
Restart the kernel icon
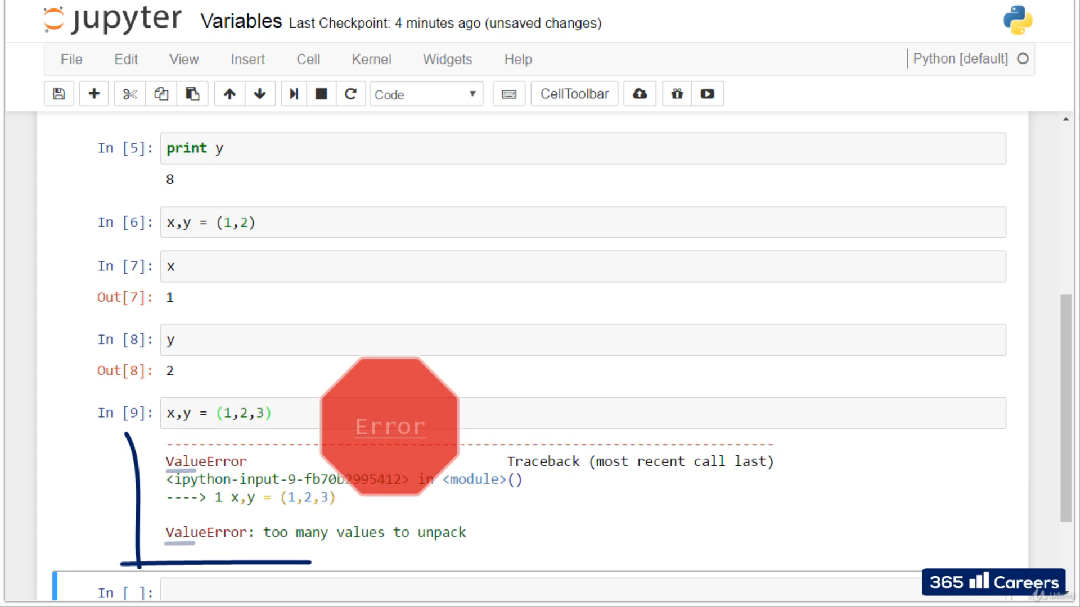click(350, 94)
